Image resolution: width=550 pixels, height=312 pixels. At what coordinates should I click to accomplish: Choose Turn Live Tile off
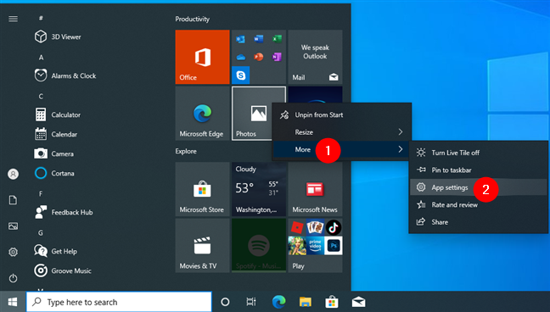(479, 153)
